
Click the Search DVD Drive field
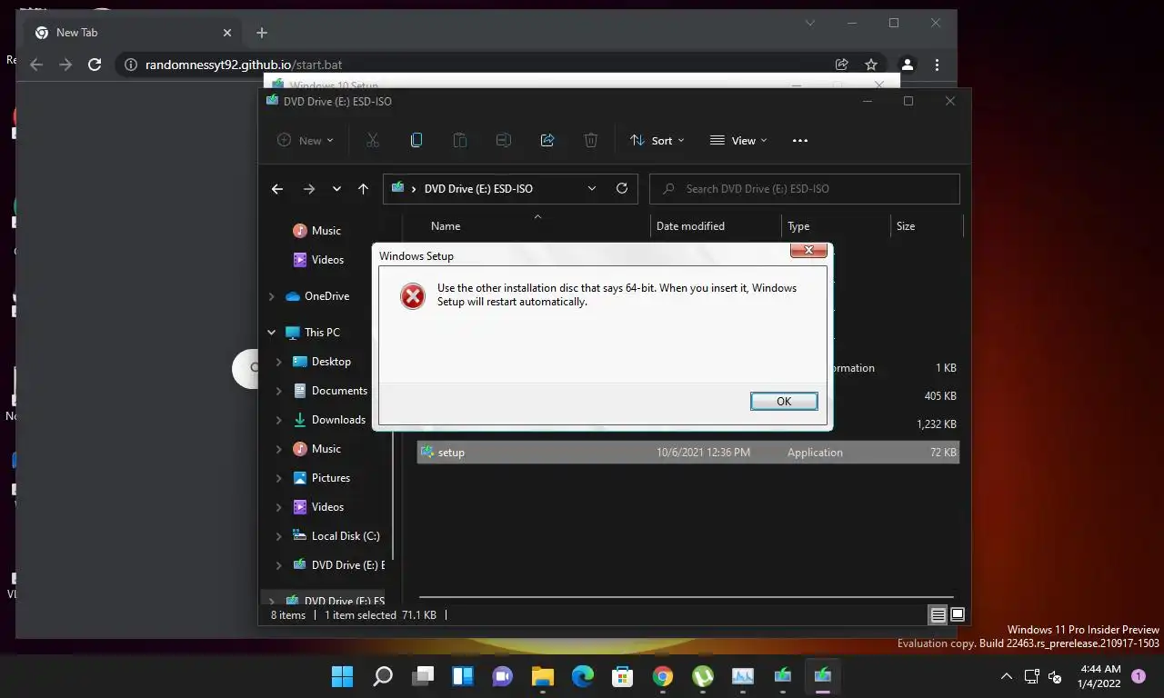805,189
